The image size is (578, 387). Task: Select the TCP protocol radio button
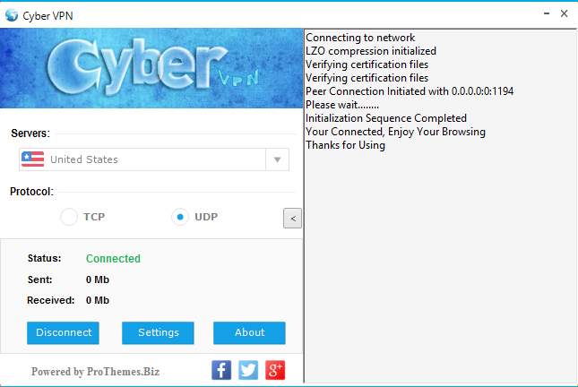tap(69, 217)
